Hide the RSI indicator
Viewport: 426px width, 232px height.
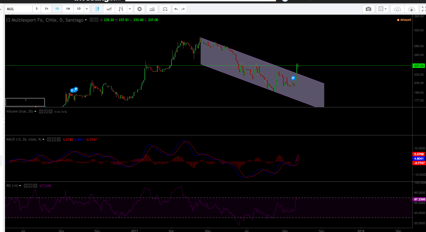[x=26, y=186]
